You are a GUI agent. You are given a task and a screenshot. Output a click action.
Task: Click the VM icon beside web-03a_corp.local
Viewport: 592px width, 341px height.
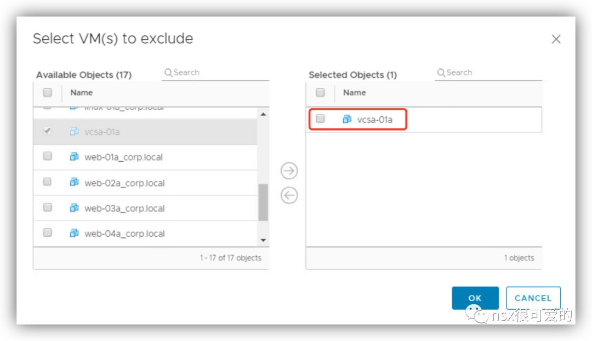click(75, 208)
